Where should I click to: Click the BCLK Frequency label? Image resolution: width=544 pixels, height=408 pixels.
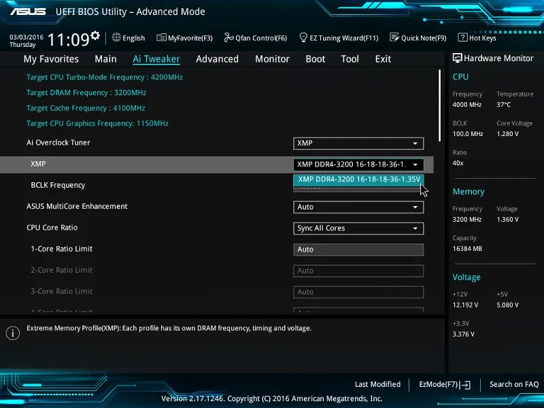[x=58, y=185]
